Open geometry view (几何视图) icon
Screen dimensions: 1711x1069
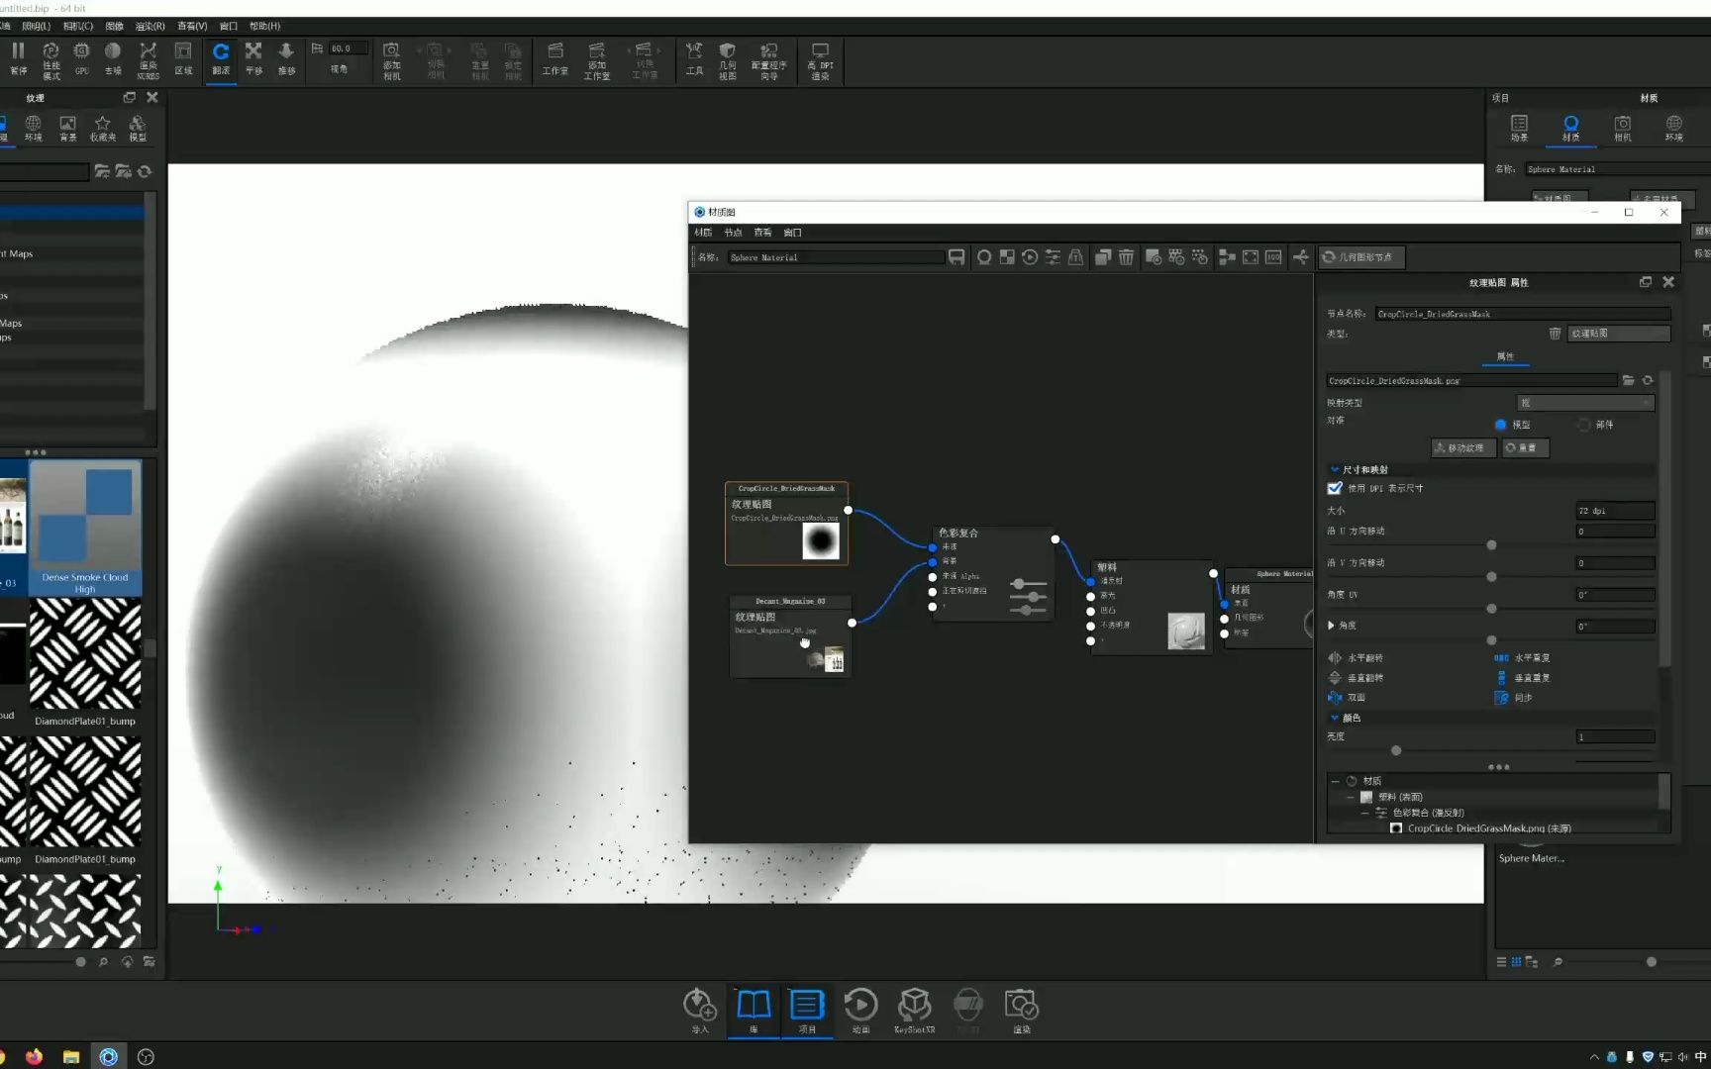tap(727, 59)
